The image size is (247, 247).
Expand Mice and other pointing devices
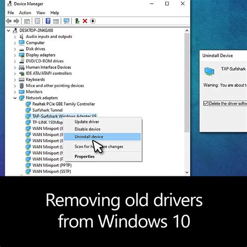pos(15,86)
